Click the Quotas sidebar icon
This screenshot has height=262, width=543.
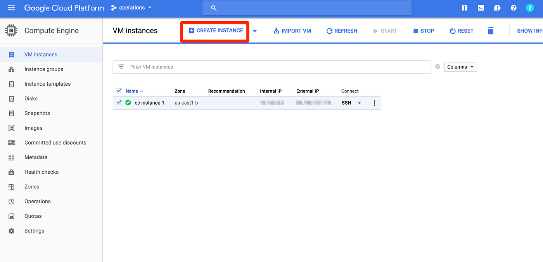[x=11, y=216]
